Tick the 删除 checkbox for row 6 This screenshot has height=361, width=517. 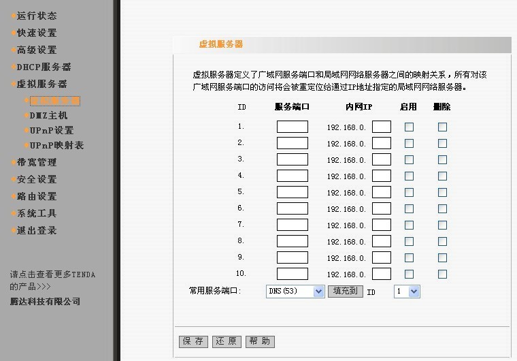click(442, 208)
